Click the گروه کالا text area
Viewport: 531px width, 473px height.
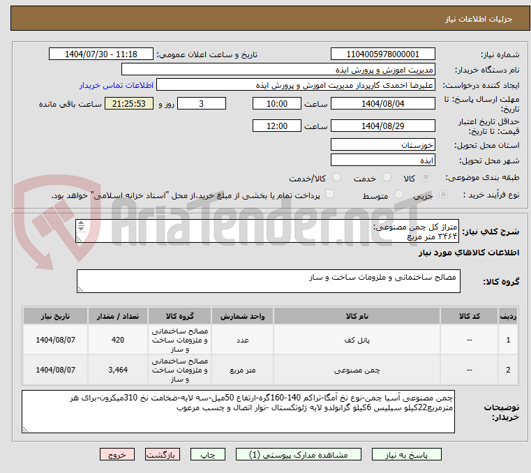click(268, 280)
